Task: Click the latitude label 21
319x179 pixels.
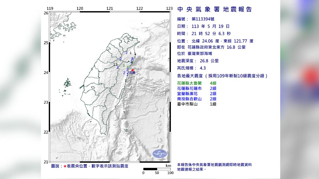Action: click(x=46, y=162)
